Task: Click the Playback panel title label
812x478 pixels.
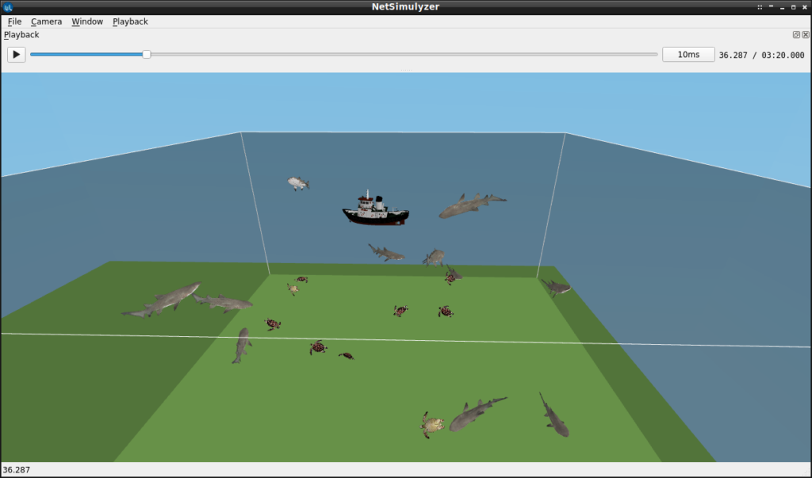Action: 21,35
